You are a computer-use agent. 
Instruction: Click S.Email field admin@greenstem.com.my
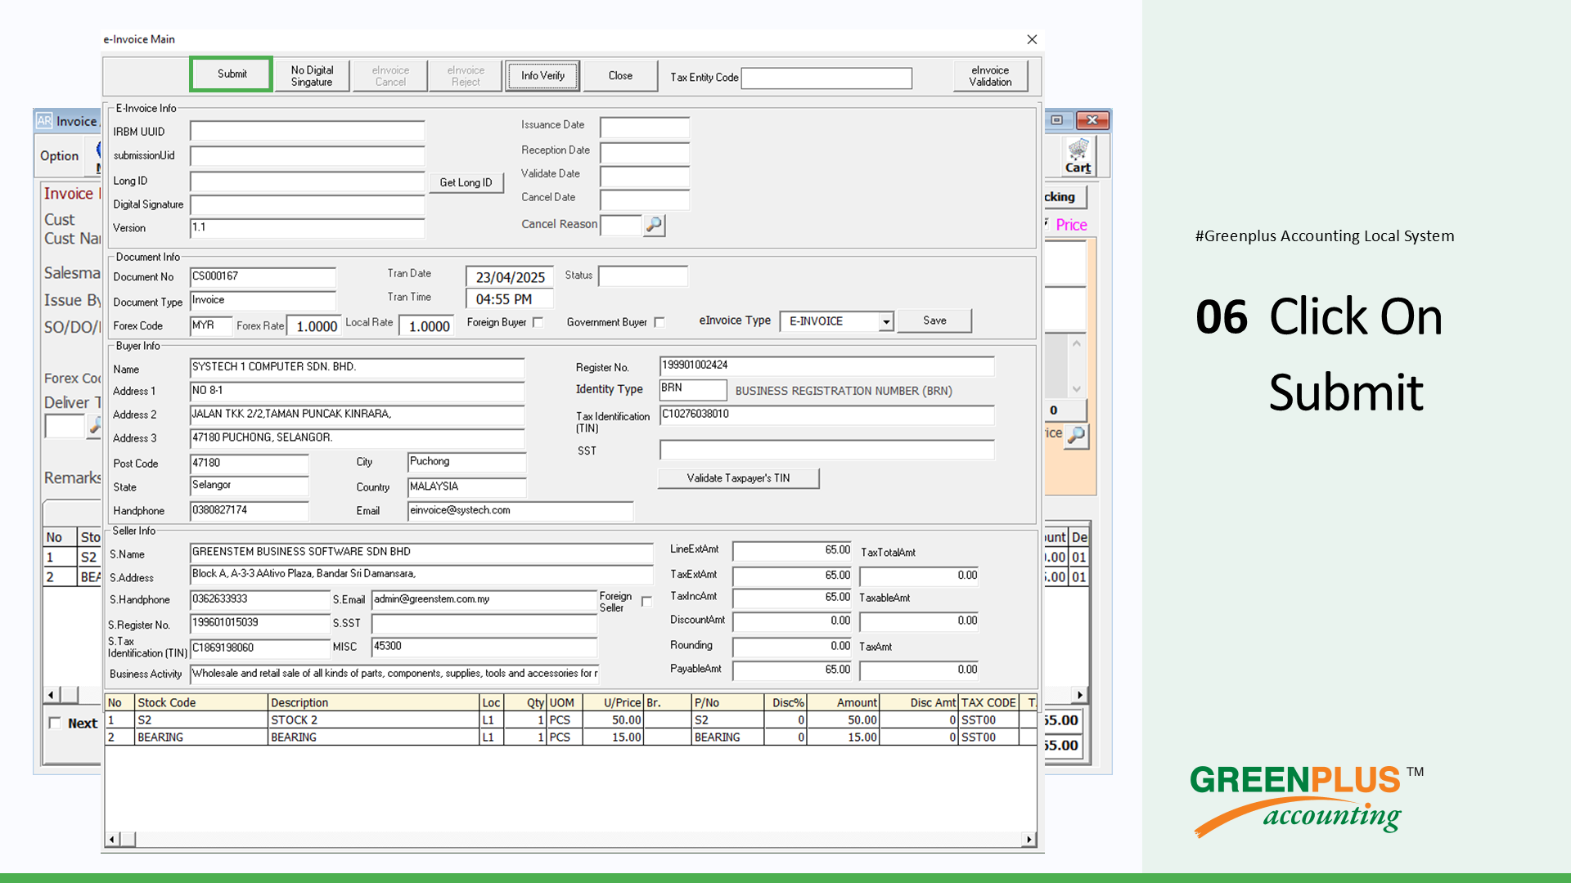tap(484, 600)
